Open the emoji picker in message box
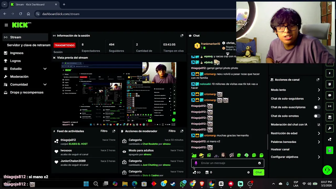 tap(259, 163)
